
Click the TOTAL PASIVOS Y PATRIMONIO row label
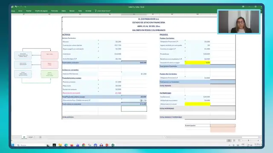point(171,117)
